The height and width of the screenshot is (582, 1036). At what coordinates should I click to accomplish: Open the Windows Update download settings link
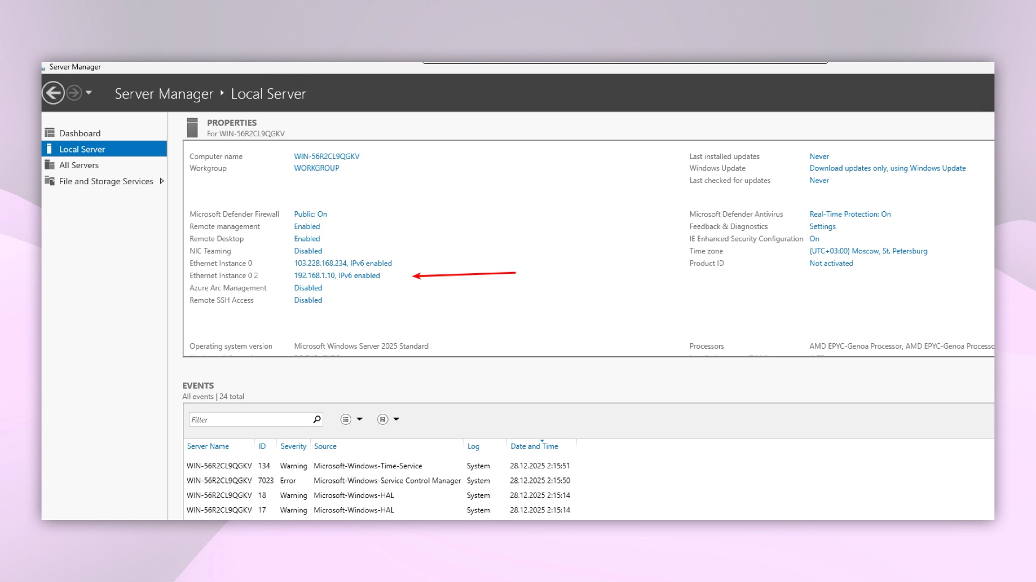pos(888,168)
